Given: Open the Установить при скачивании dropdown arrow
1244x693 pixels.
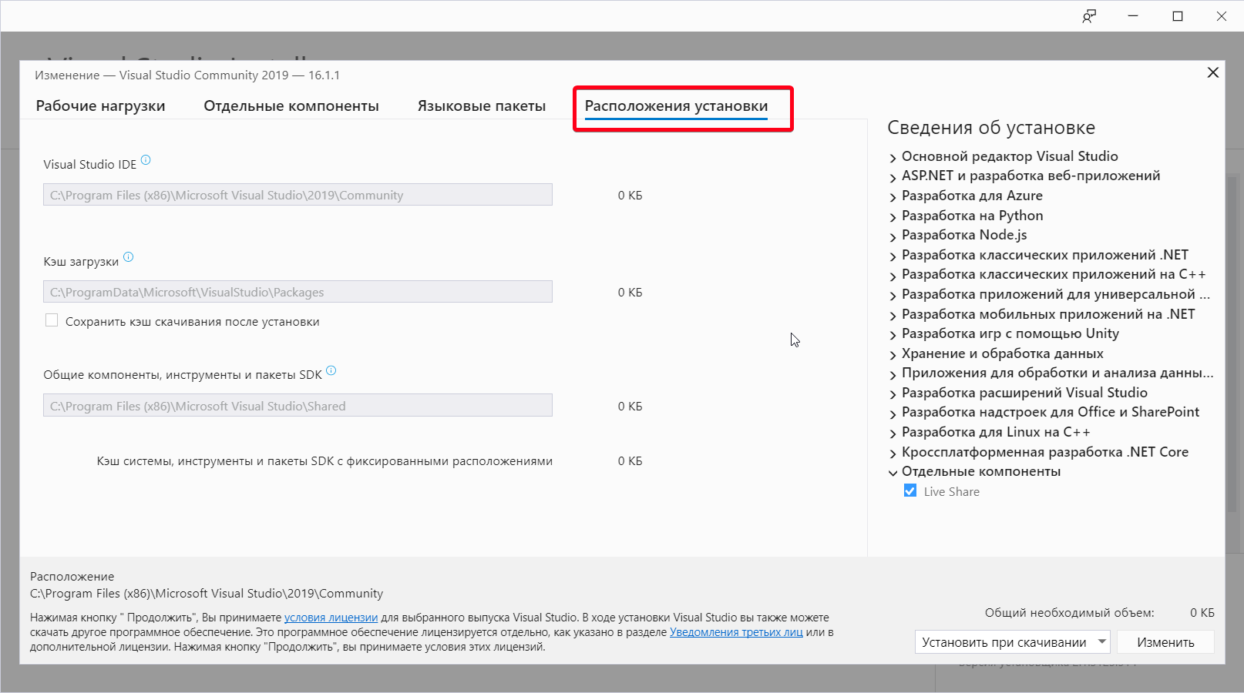Looking at the screenshot, I should 1102,641.
